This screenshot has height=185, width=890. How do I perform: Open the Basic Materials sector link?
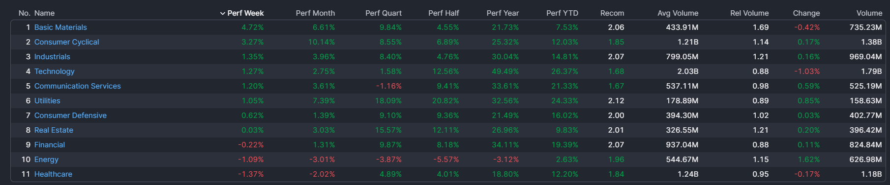pyautogui.click(x=60, y=27)
